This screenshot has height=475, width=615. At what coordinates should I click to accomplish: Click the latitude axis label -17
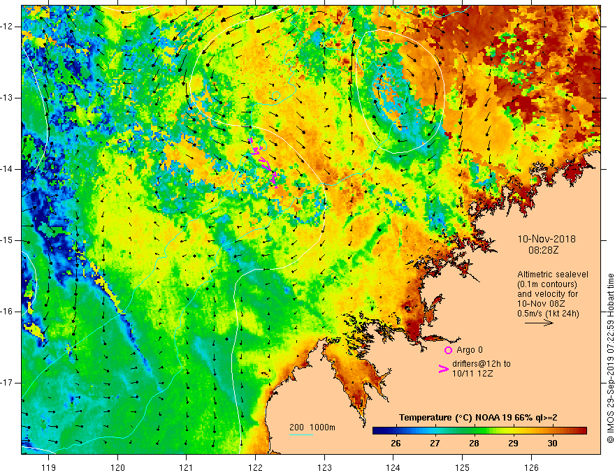pos(8,383)
